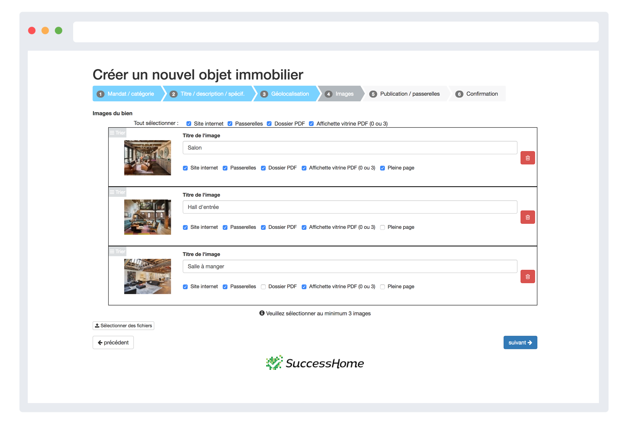
Task: Click the Hall d'entrée image thumbnail
Action: tap(148, 217)
